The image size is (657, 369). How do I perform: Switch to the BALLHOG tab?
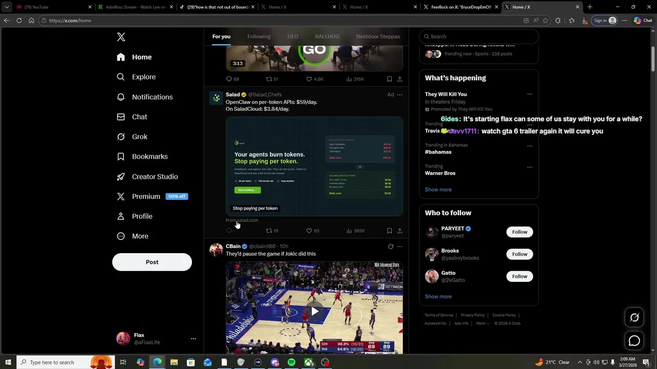tap(327, 36)
